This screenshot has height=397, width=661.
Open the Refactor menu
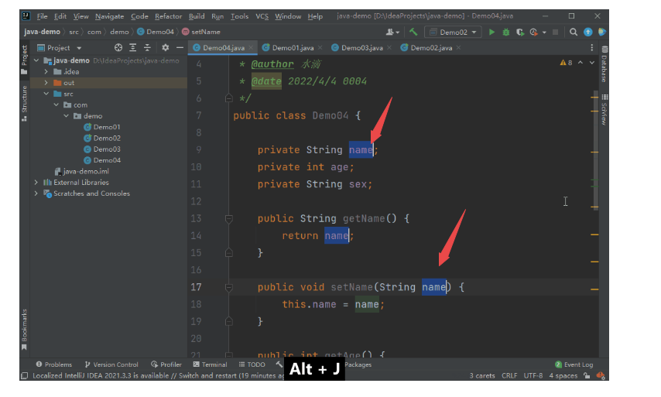point(168,16)
